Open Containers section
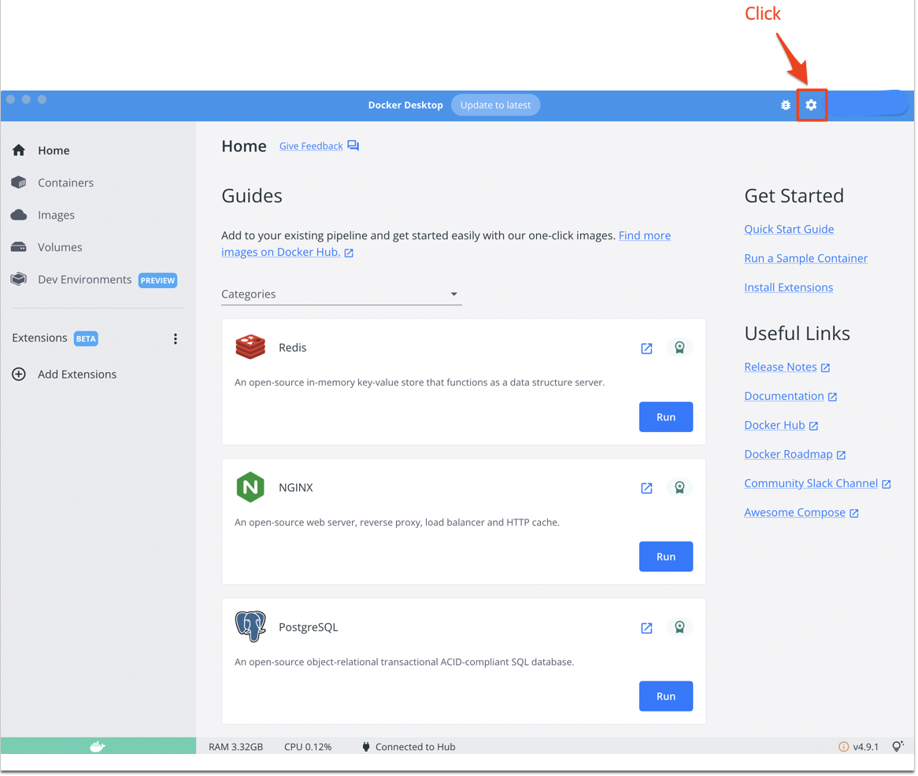Image resolution: width=918 pixels, height=776 pixels. point(65,183)
